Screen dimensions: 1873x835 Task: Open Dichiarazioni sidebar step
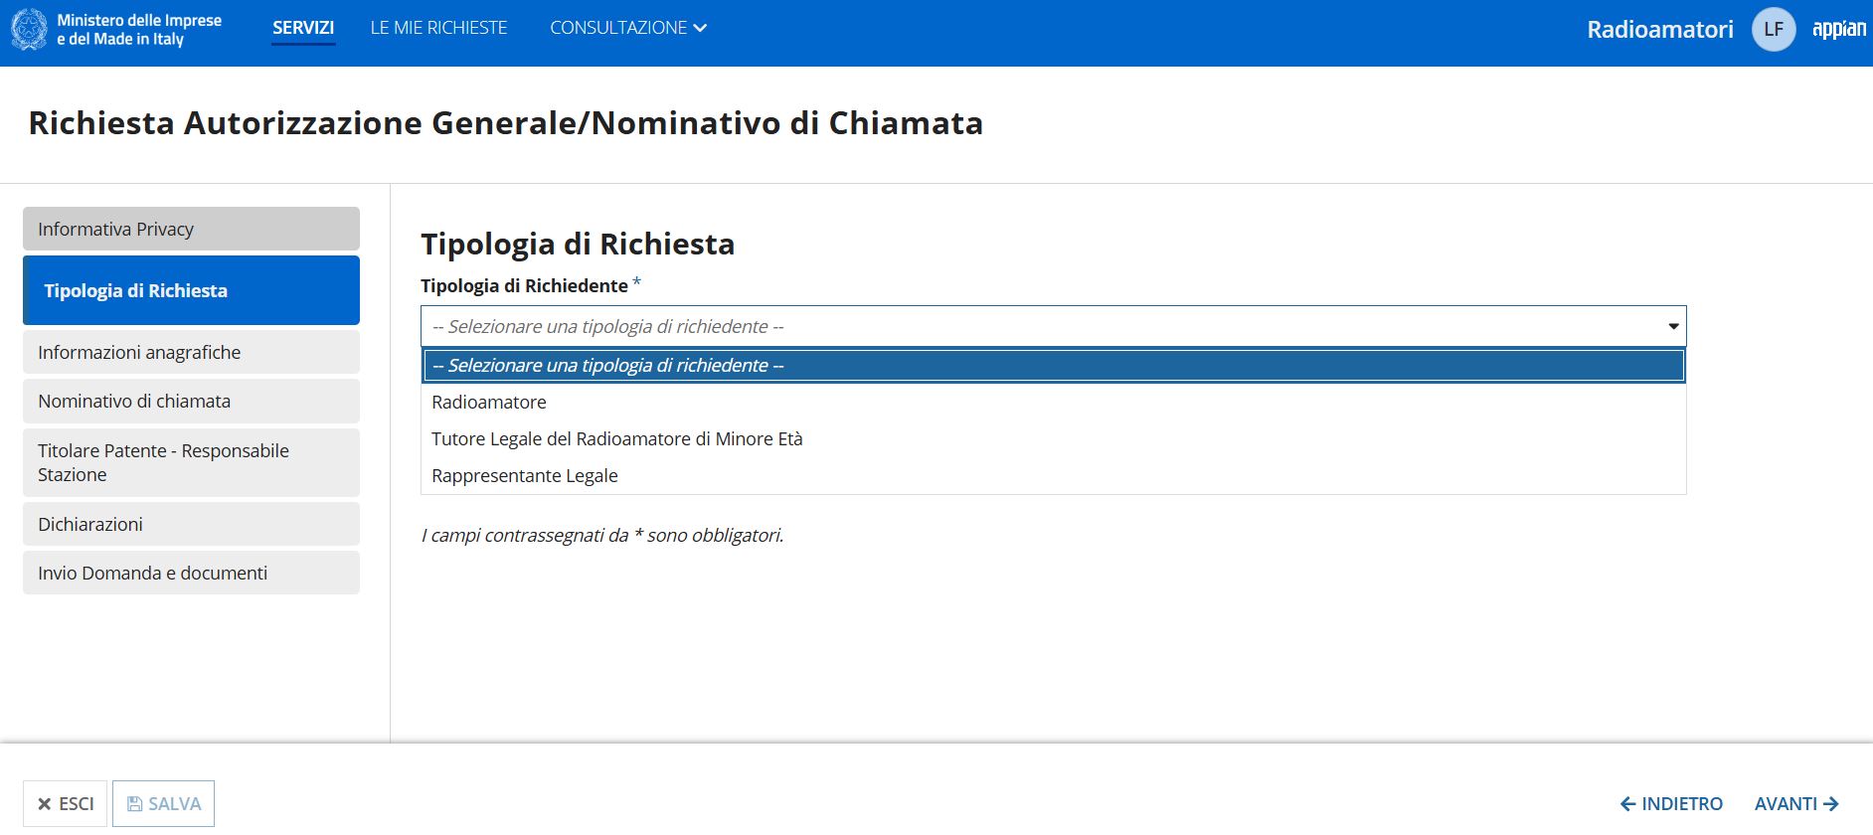click(191, 524)
